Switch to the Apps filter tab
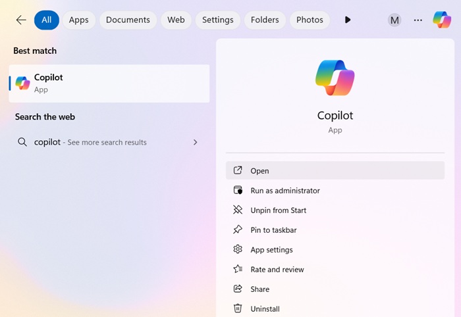Screen dimensions: 461x317 78,20
